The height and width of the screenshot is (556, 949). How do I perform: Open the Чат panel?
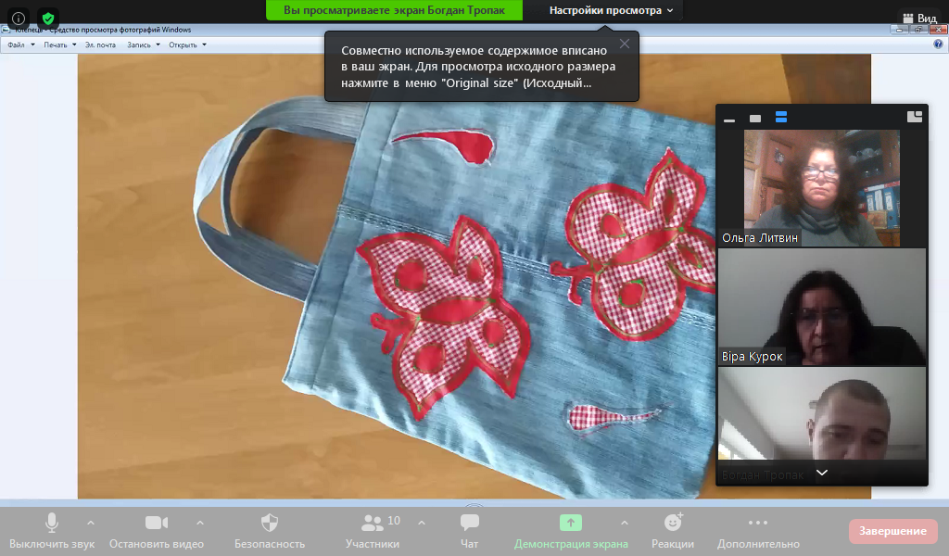click(x=470, y=528)
